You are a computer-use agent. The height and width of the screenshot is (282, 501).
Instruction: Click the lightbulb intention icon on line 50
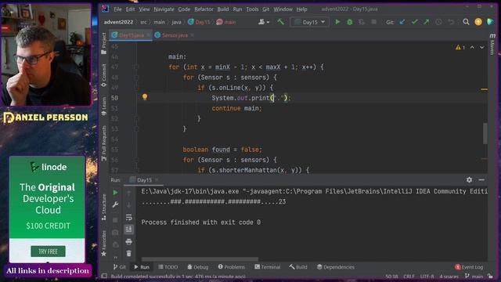point(145,97)
